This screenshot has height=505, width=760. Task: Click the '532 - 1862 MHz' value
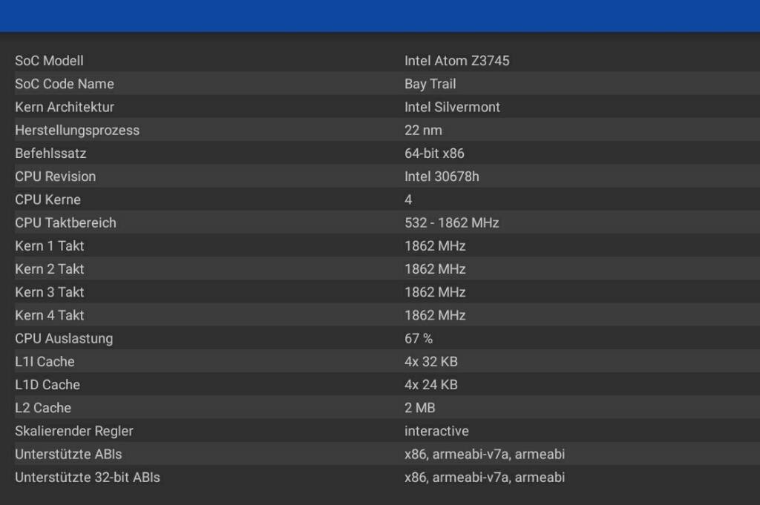point(451,222)
